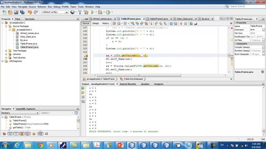
Task: Toggle Show Static Members filter in Navigator
Action: coord(16,134)
